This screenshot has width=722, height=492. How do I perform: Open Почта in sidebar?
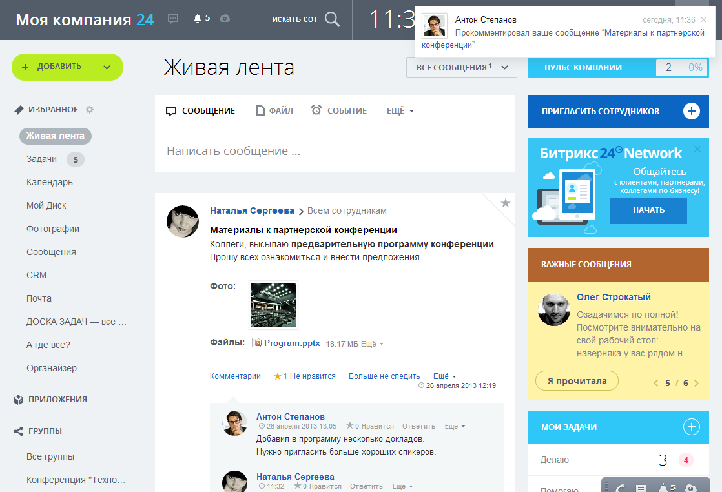[x=39, y=298]
